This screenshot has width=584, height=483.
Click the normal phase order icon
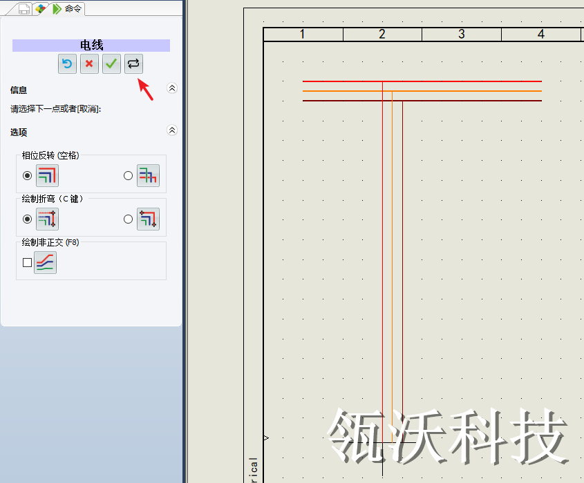[x=47, y=175]
